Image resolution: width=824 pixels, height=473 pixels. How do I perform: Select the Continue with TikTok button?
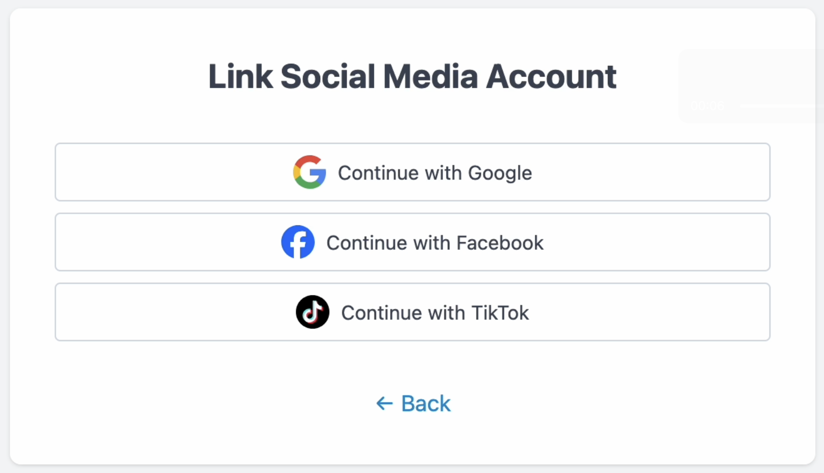click(x=413, y=312)
